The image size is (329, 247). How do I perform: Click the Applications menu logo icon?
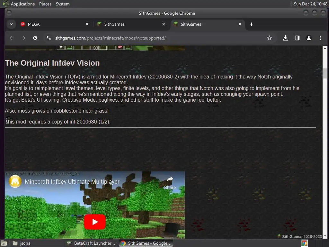[5, 4]
